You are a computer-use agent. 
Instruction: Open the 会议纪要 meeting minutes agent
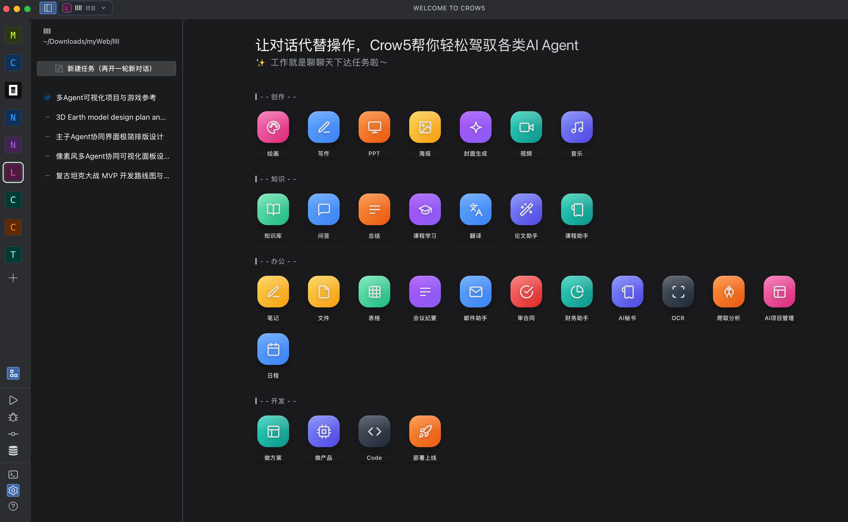tap(425, 291)
